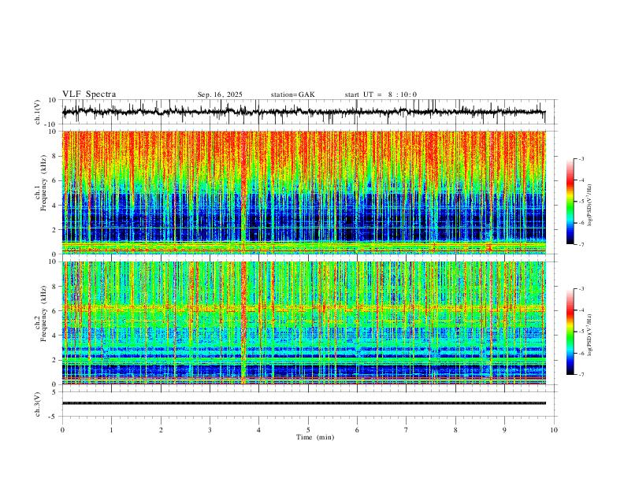Screen dimensions: 624x482
Task: Click the "VLF Spectra" plot title
Action: 89,95
